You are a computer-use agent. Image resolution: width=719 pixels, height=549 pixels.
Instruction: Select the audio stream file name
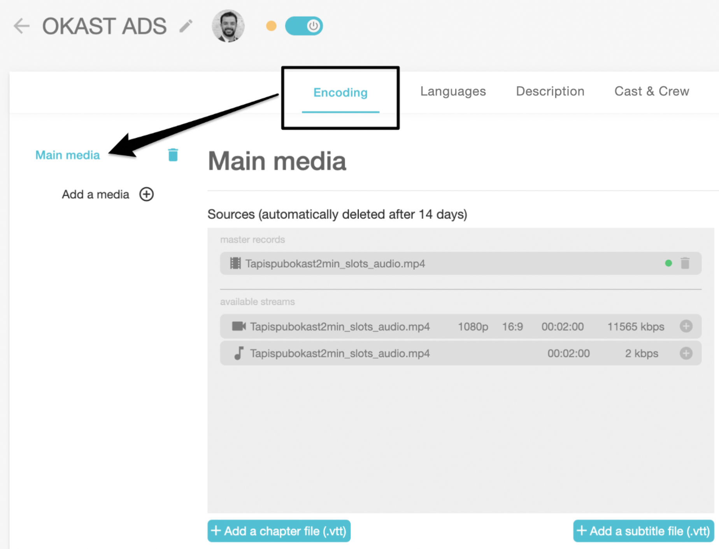click(x=340, y=354)
